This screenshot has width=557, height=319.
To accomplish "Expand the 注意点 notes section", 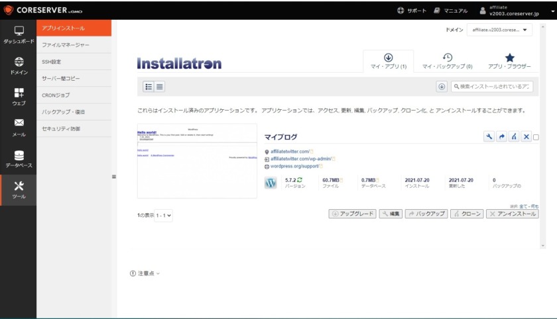I will [145, 273].
